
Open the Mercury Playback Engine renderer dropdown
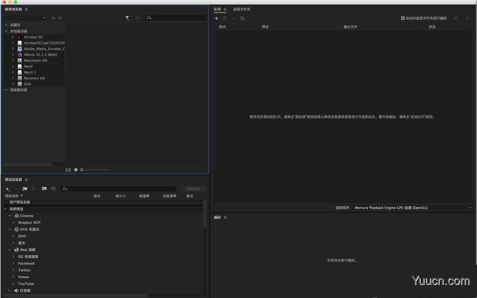tap(413, 208)
